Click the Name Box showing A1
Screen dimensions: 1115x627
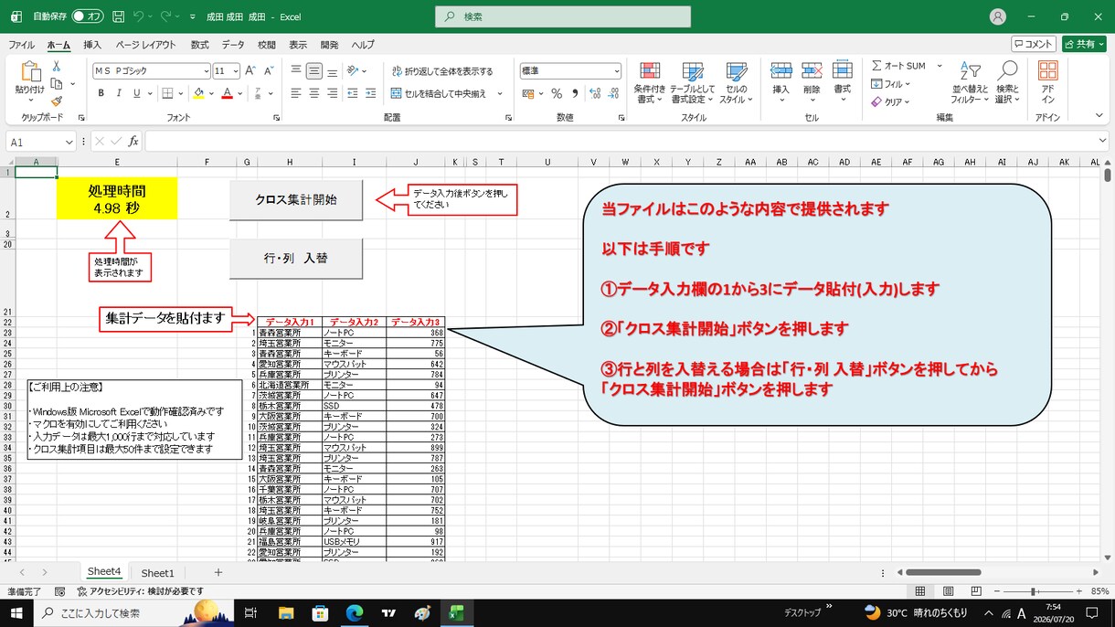pos(41,142)
